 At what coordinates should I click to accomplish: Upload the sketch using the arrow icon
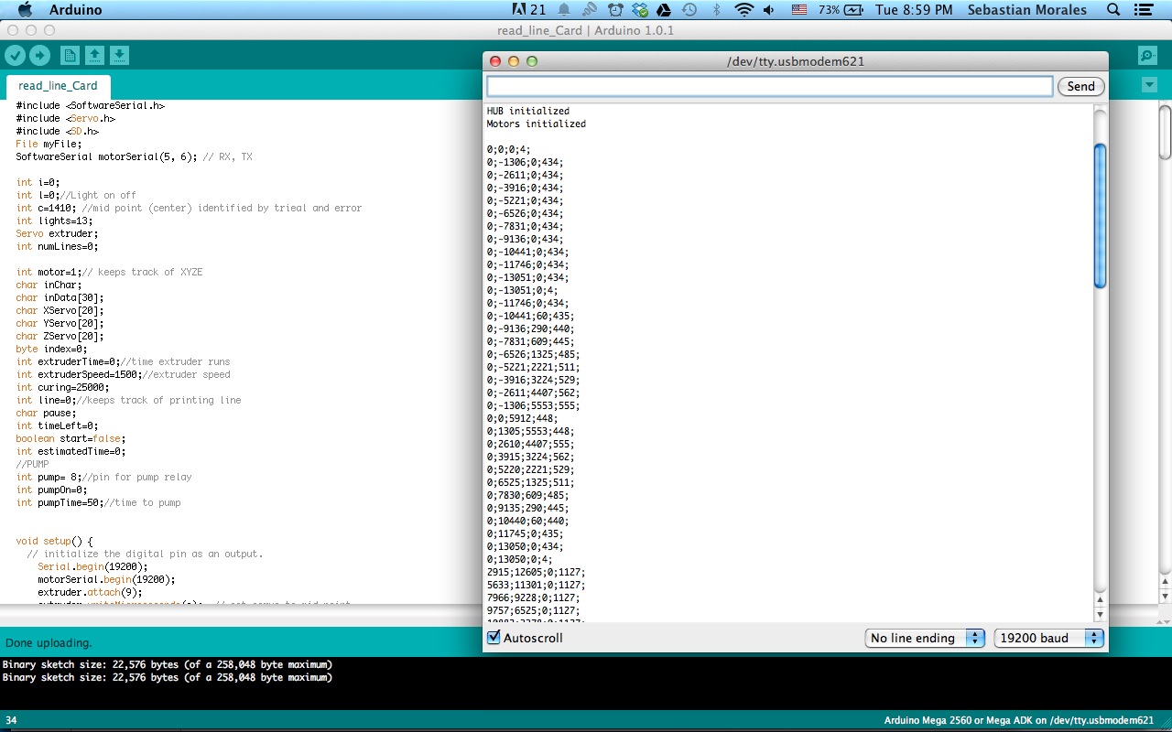tap(38, 55)
